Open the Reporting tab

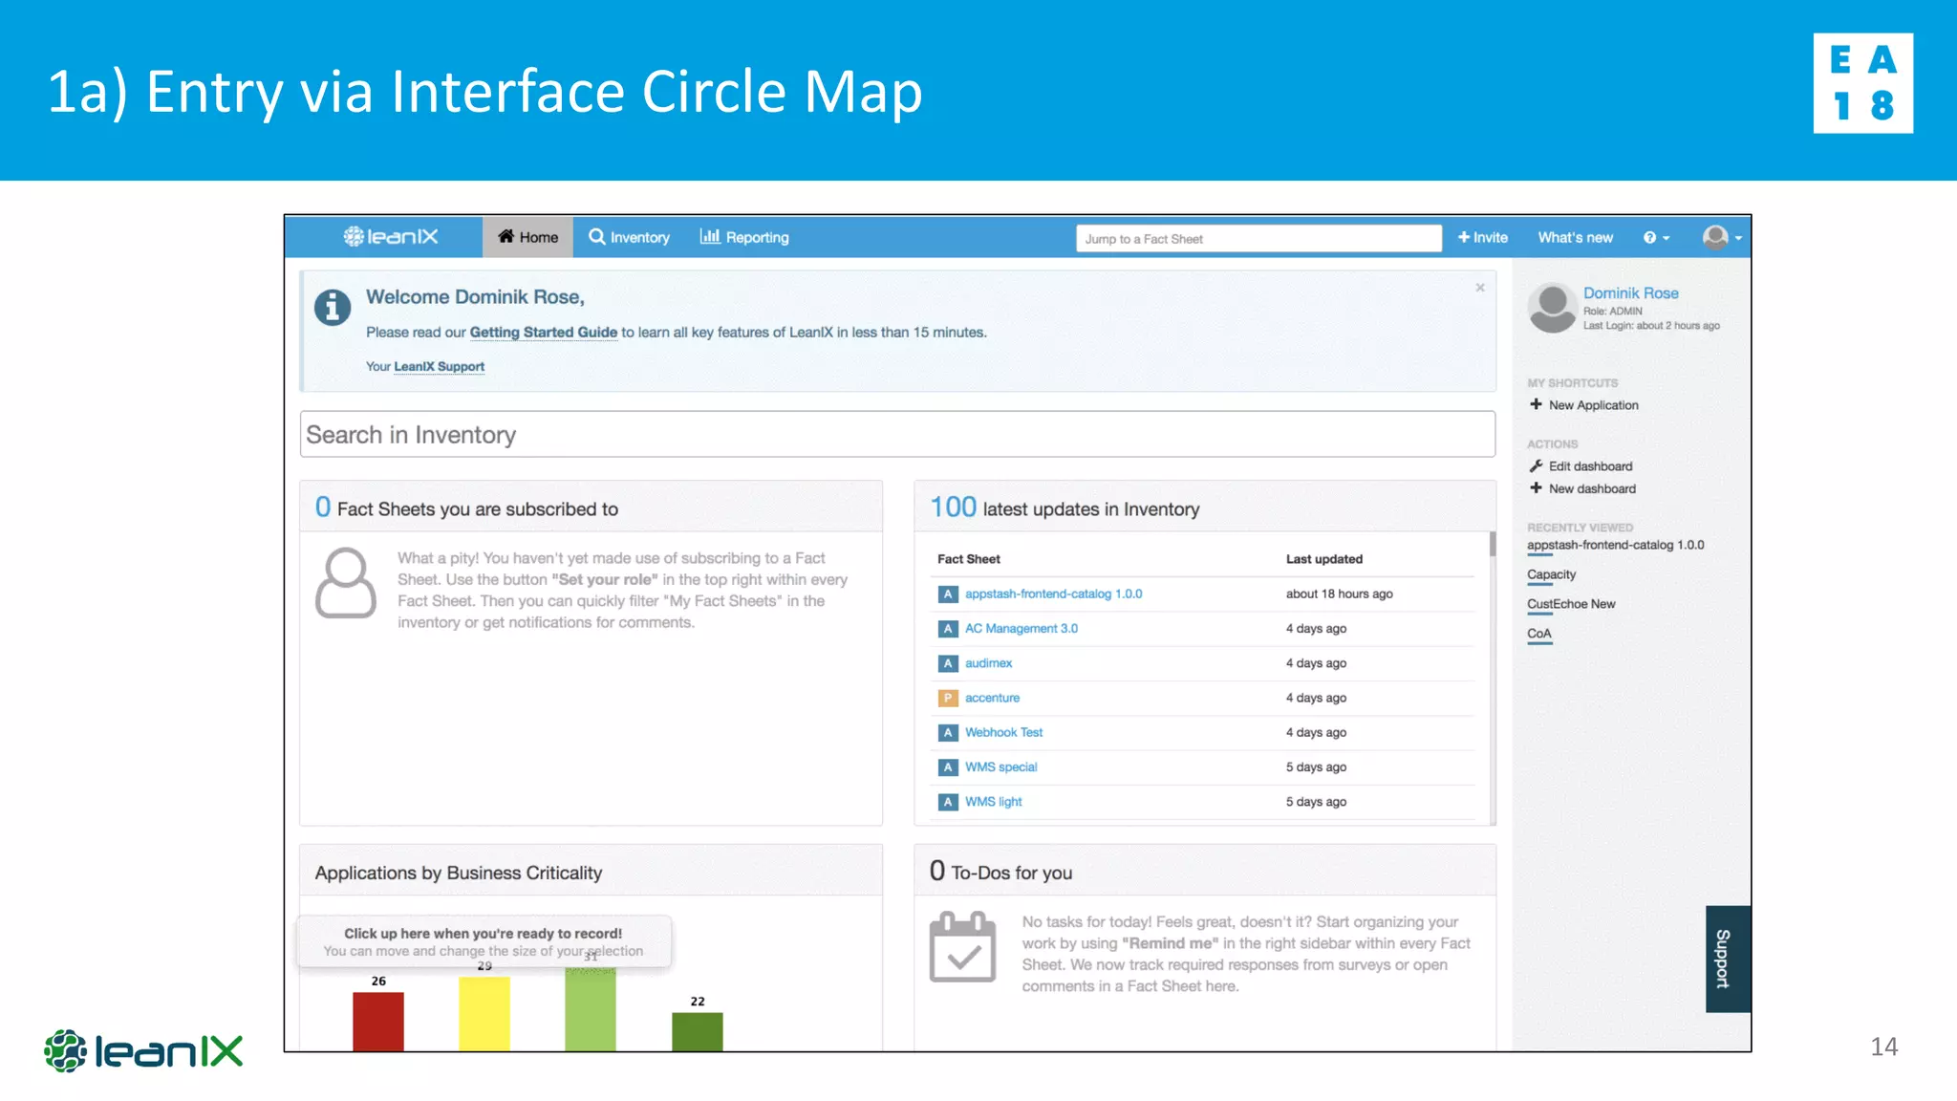click(x=744, y=237)
